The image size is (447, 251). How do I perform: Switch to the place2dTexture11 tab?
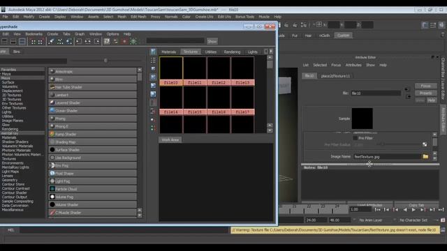(335, 76)
